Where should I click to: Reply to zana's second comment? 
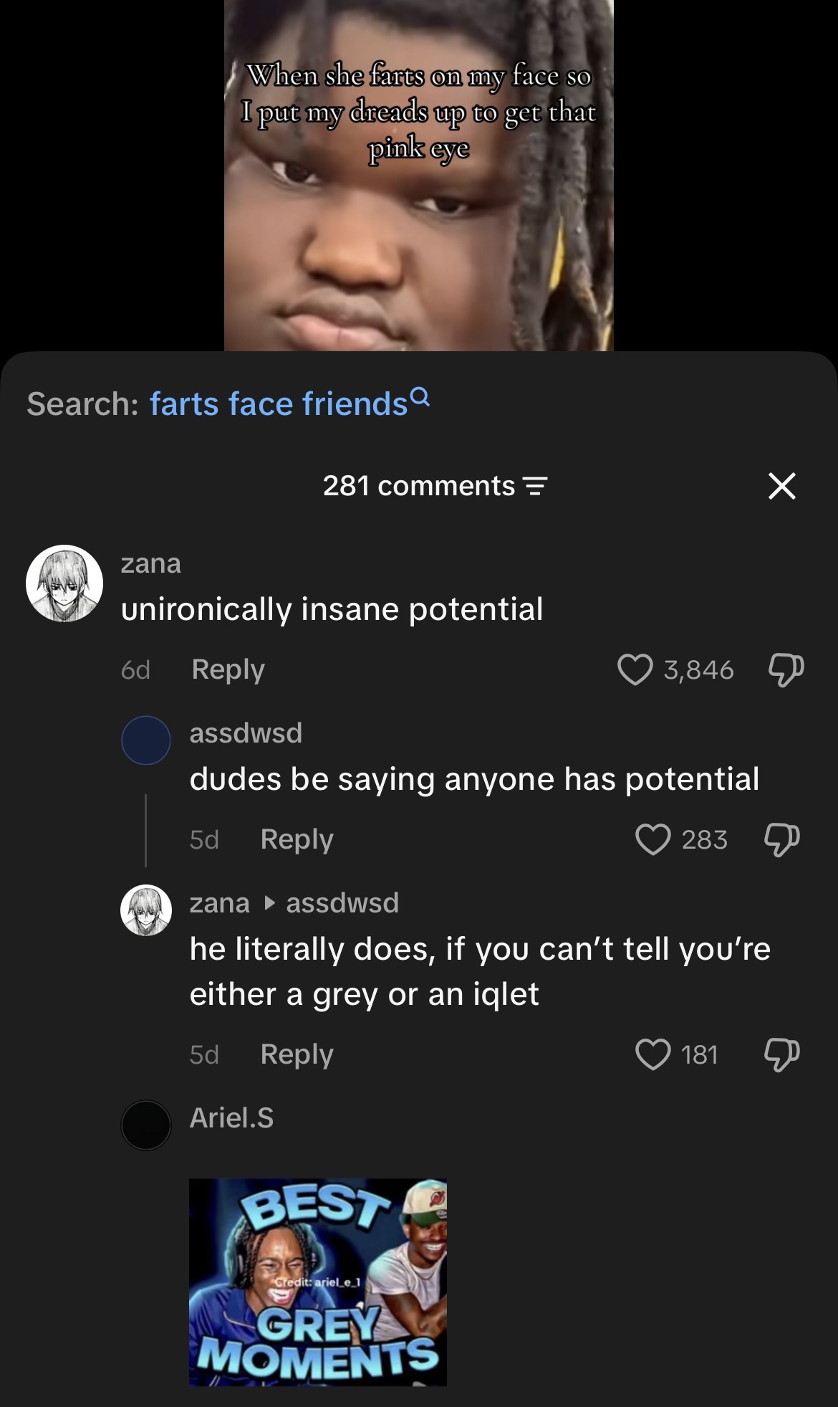coord(297,1054)
